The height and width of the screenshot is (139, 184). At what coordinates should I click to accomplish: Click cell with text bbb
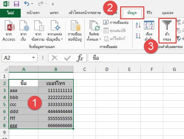click(x=24, y=97)
